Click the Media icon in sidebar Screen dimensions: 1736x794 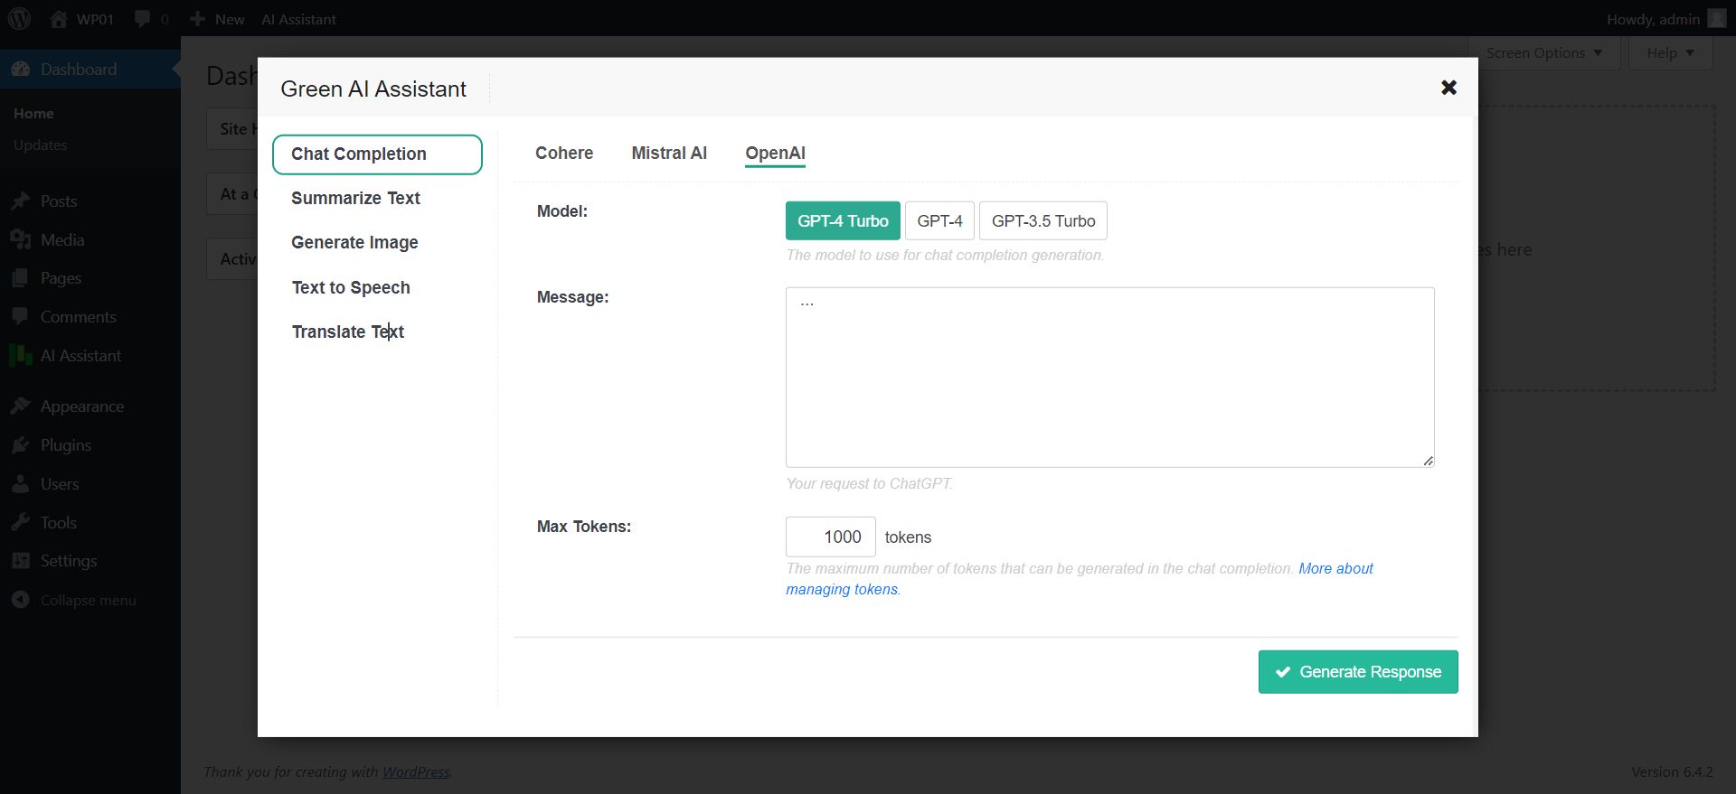(x=21, y=240)
